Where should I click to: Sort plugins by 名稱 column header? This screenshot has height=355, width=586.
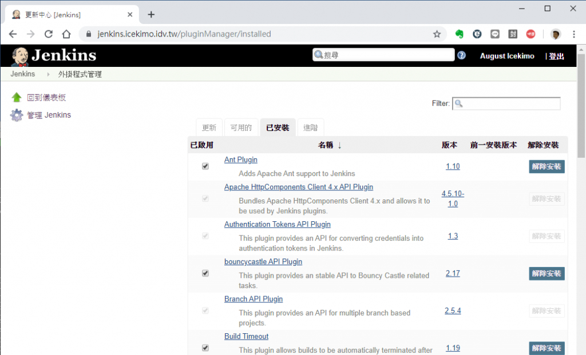coord(330,145)
